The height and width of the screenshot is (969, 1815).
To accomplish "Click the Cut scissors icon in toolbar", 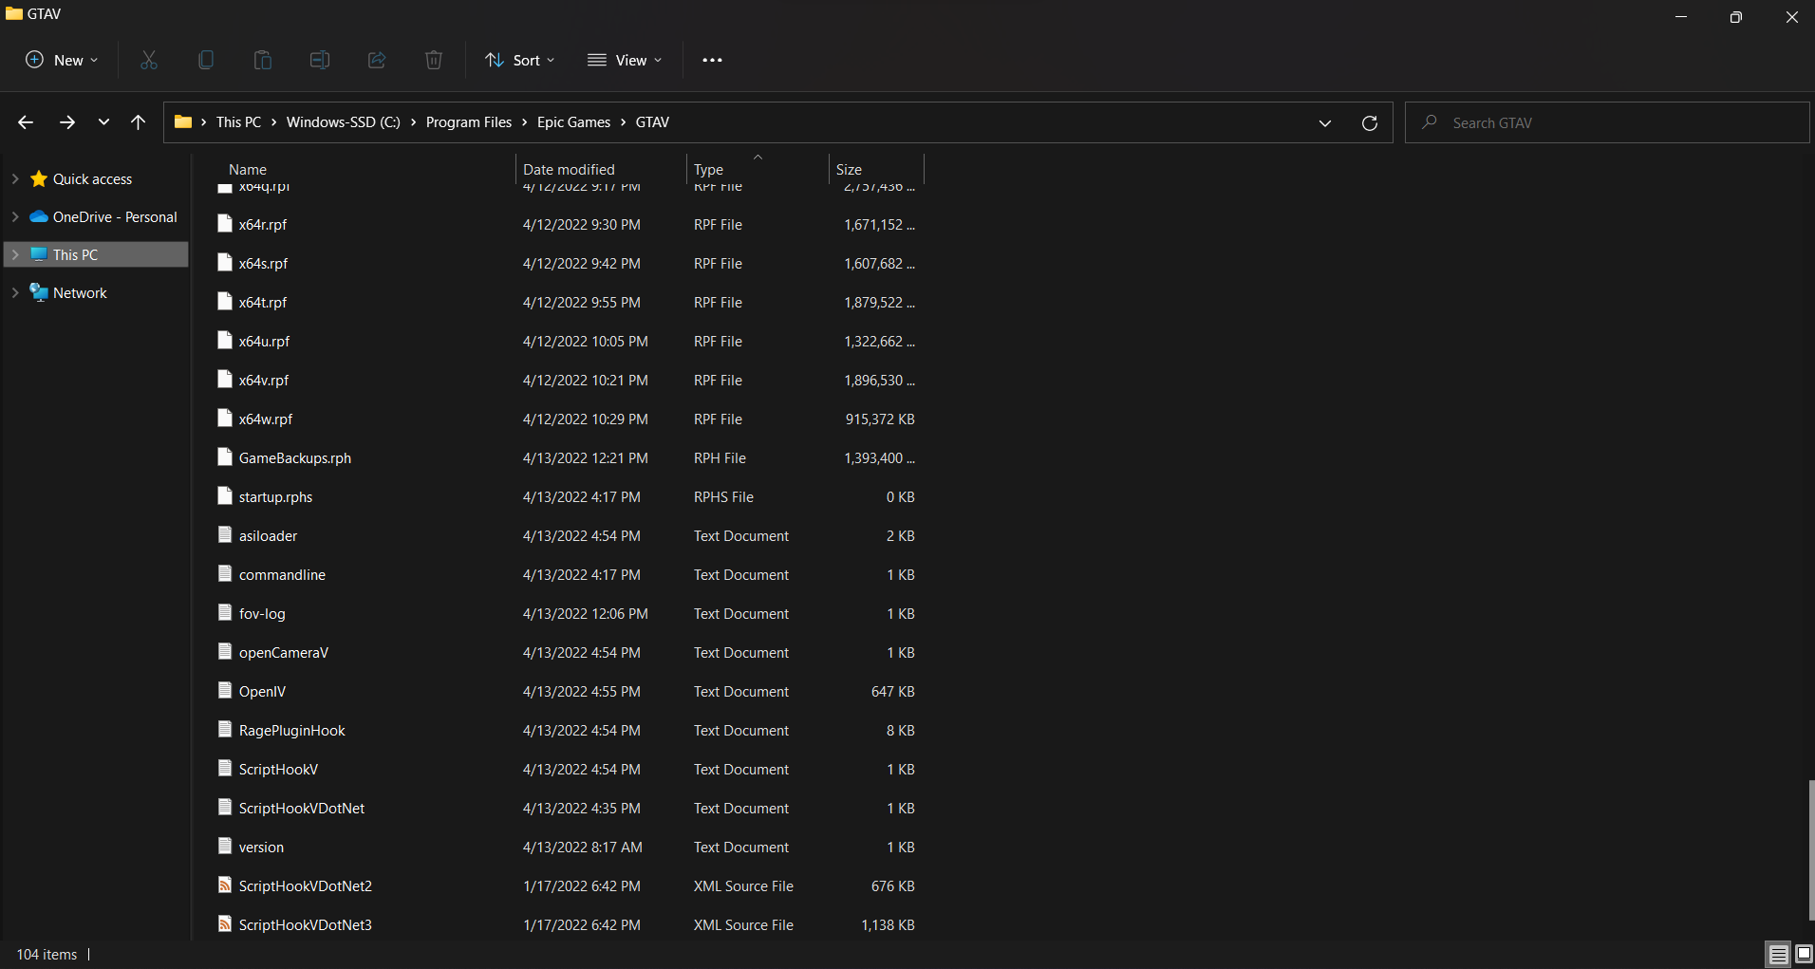I will (149, 60).
